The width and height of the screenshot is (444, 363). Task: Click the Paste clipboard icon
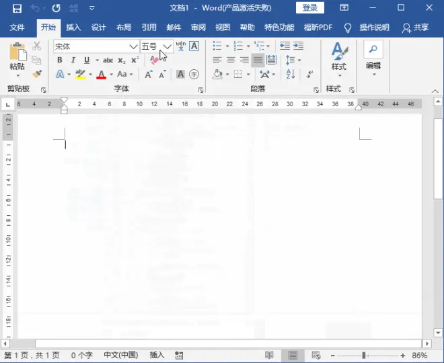[x=18, y=52]
